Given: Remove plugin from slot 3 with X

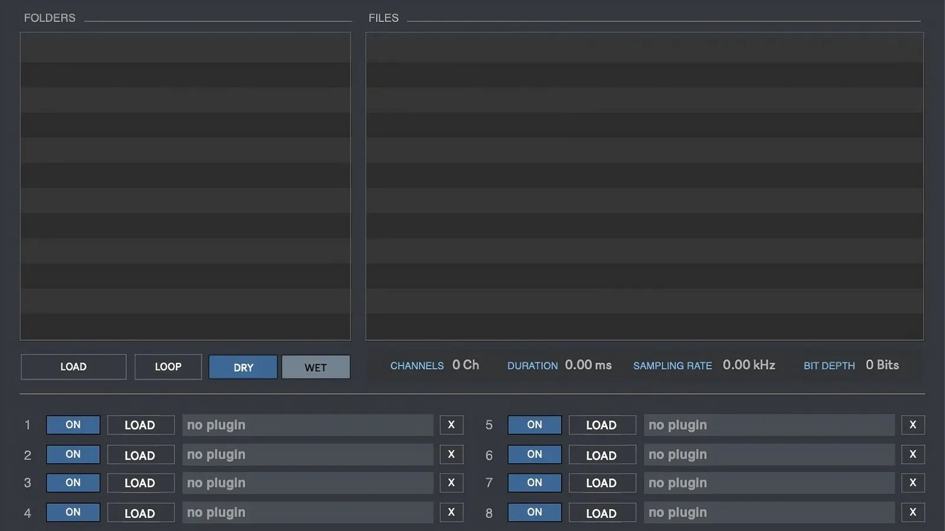Looking at the screenshot, I should pos(451,483).
